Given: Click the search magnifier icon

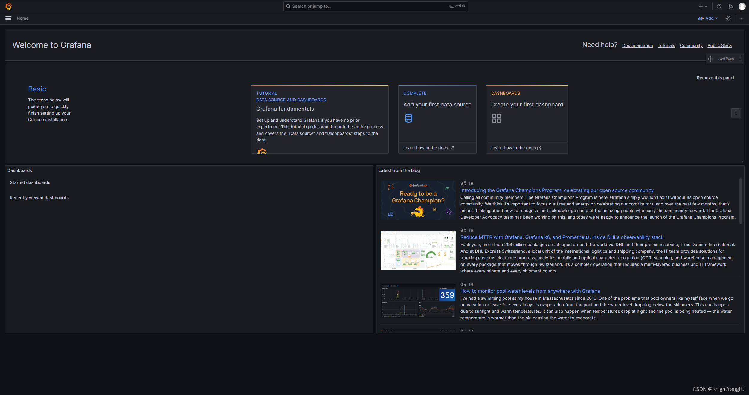Looking at the screenshot, I should (288, 6).
